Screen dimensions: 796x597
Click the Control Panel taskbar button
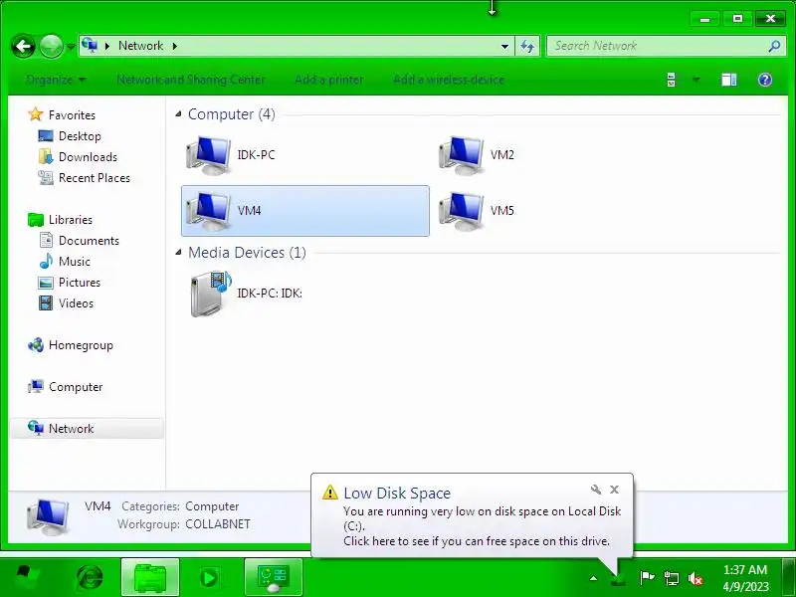tap(274, 578)
